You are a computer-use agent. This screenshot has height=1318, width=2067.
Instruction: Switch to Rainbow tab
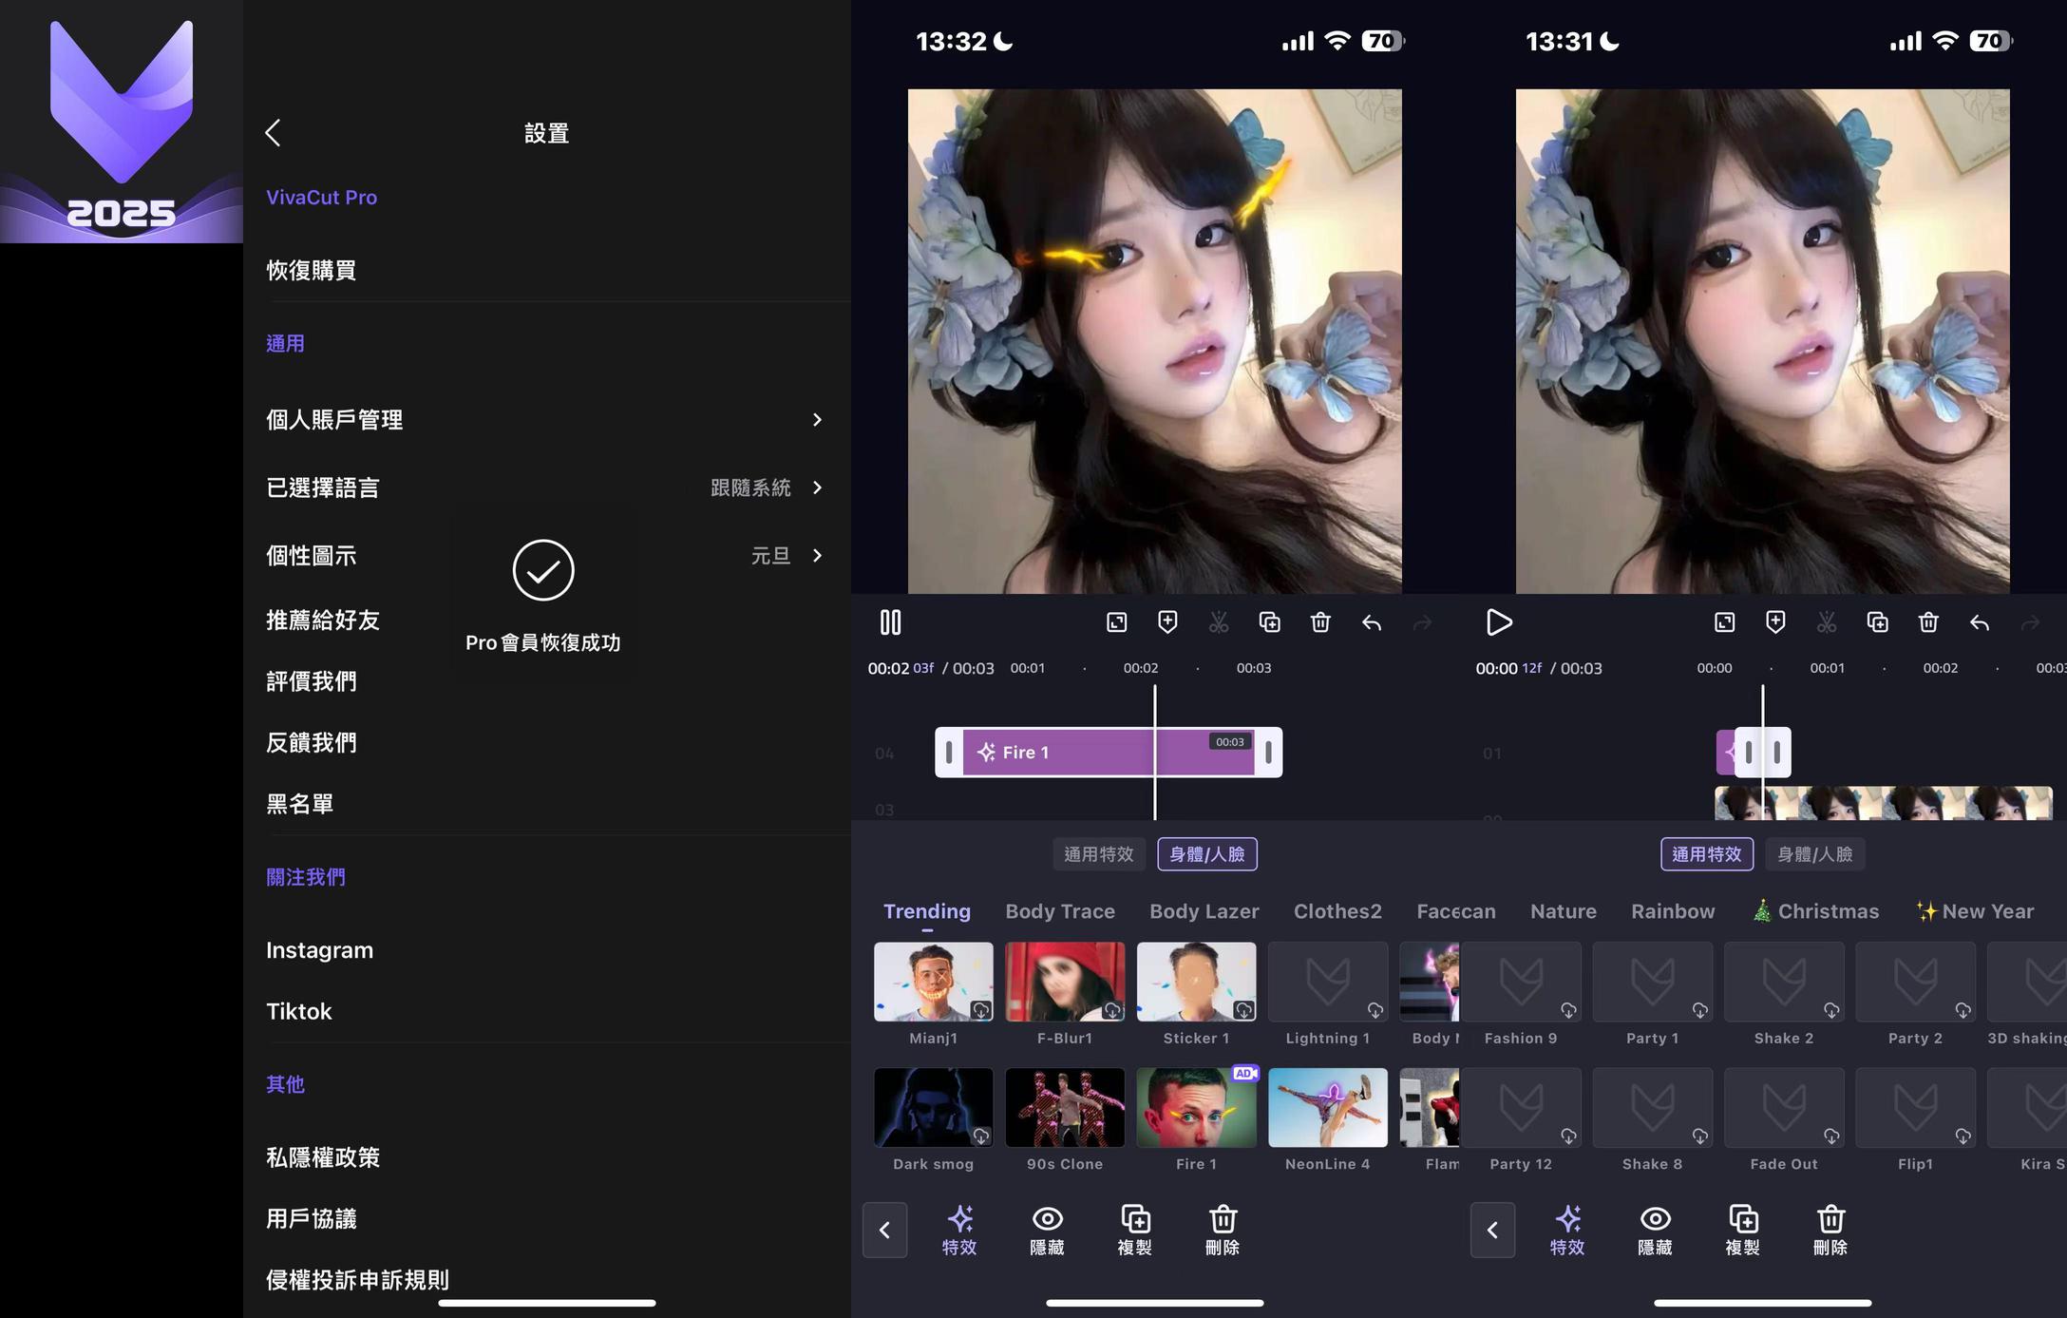pos(1673,911)
